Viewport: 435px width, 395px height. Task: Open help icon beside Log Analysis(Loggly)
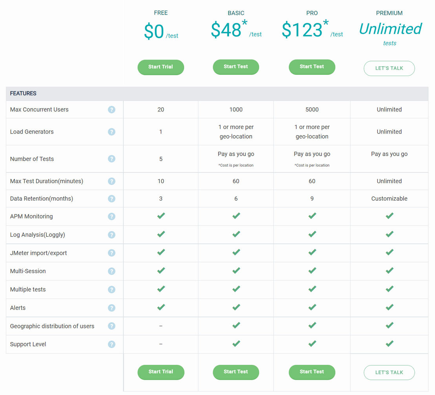pos(111,235)
